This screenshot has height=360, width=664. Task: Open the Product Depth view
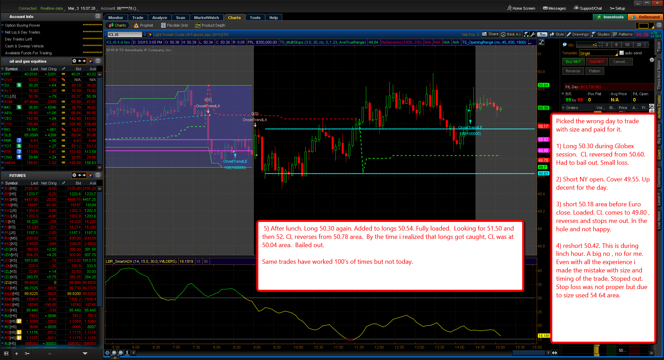click(210, 25)
